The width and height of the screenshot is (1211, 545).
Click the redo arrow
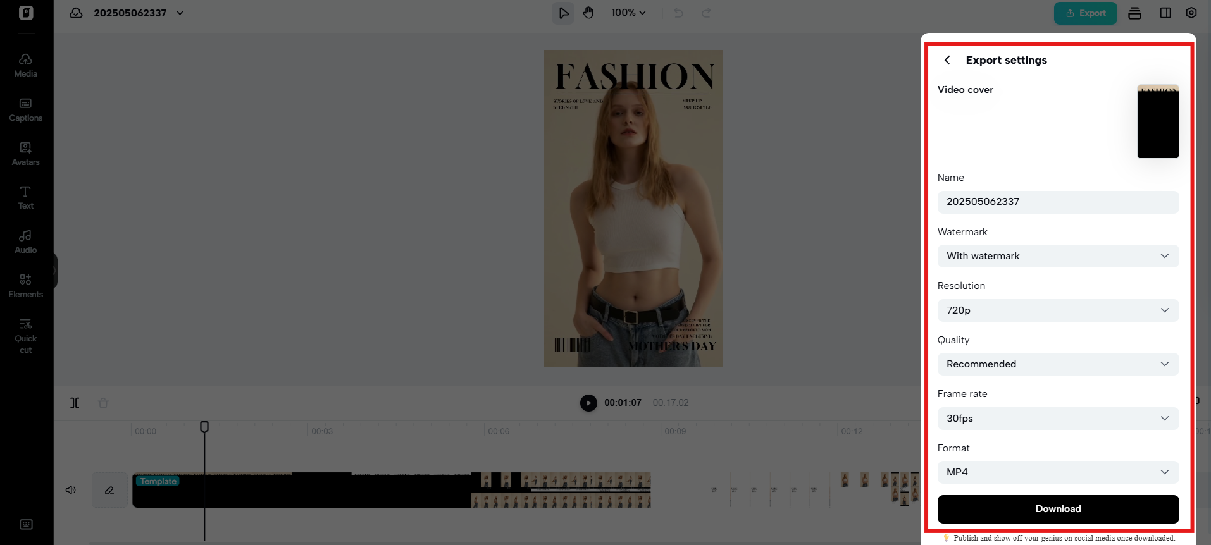coord(706,13)
